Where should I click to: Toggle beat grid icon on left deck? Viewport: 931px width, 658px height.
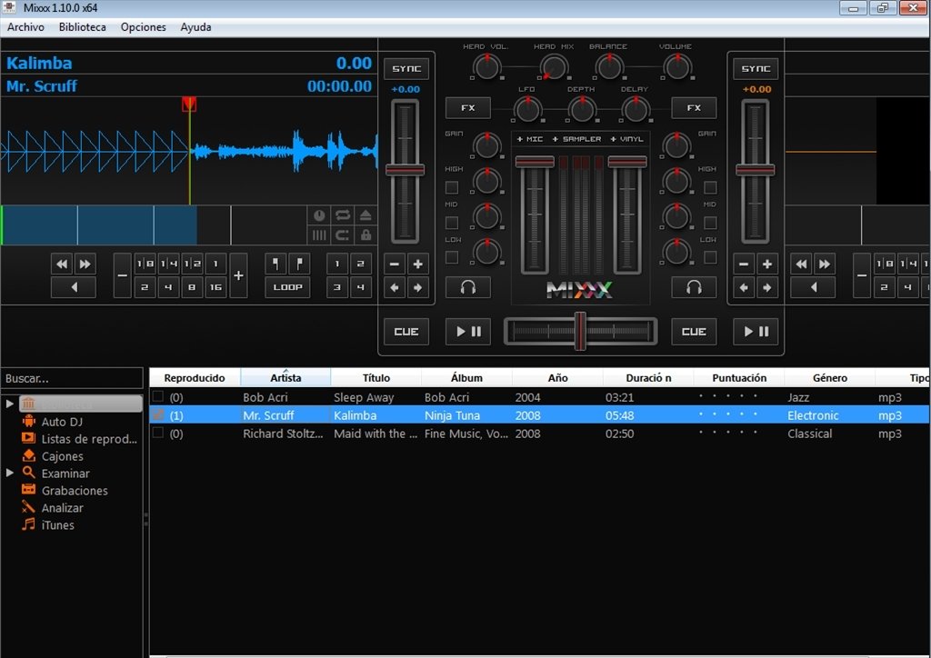319,235
